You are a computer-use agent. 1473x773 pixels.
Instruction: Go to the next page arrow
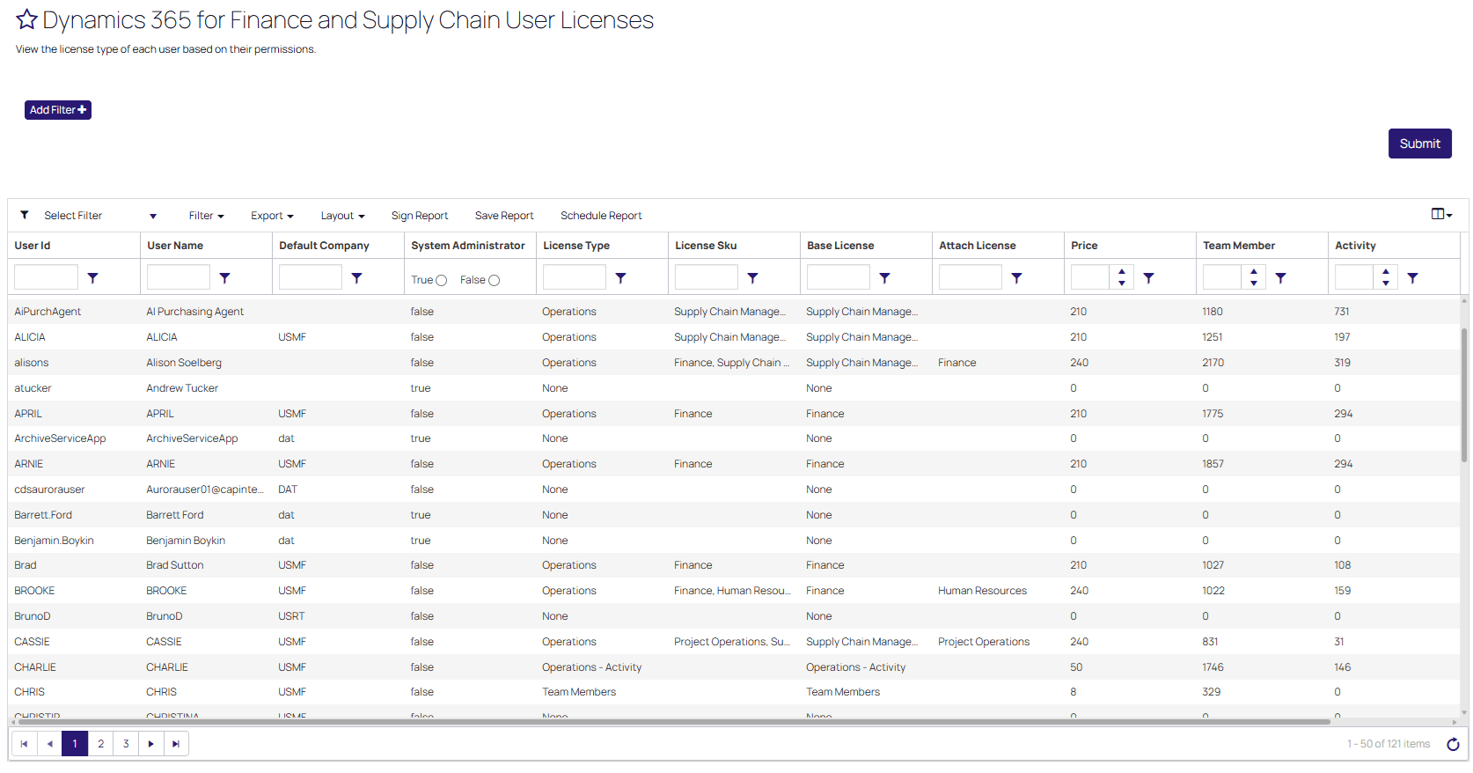(x=151, y=745)
